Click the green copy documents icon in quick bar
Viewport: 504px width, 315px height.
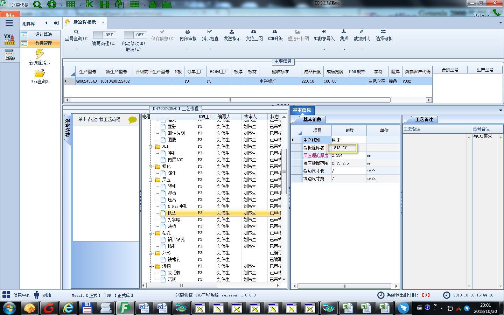point(120,5)
